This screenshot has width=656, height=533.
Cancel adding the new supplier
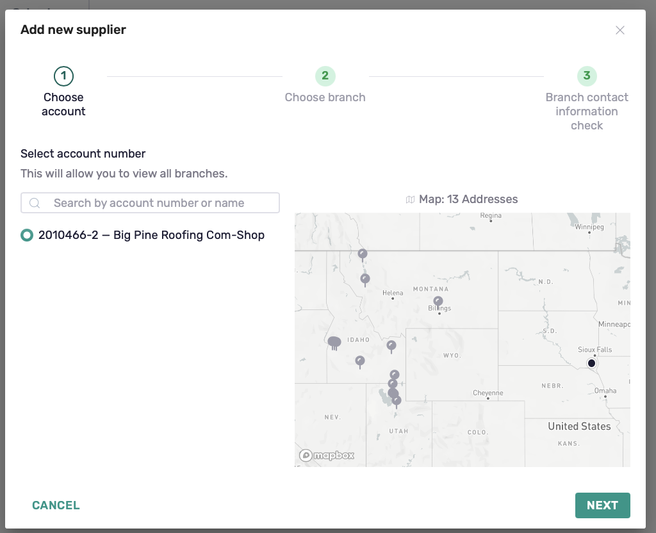click(56, 505)
